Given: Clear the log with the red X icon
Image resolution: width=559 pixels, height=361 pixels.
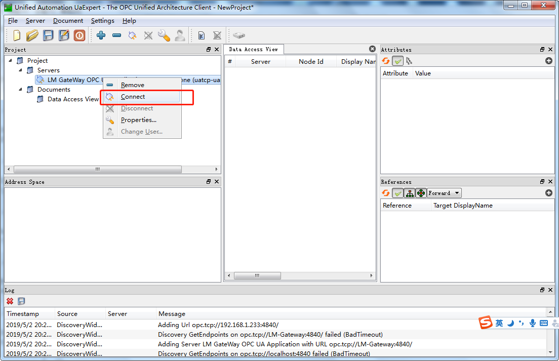Looking at the screenshot, I should point(10,301).
